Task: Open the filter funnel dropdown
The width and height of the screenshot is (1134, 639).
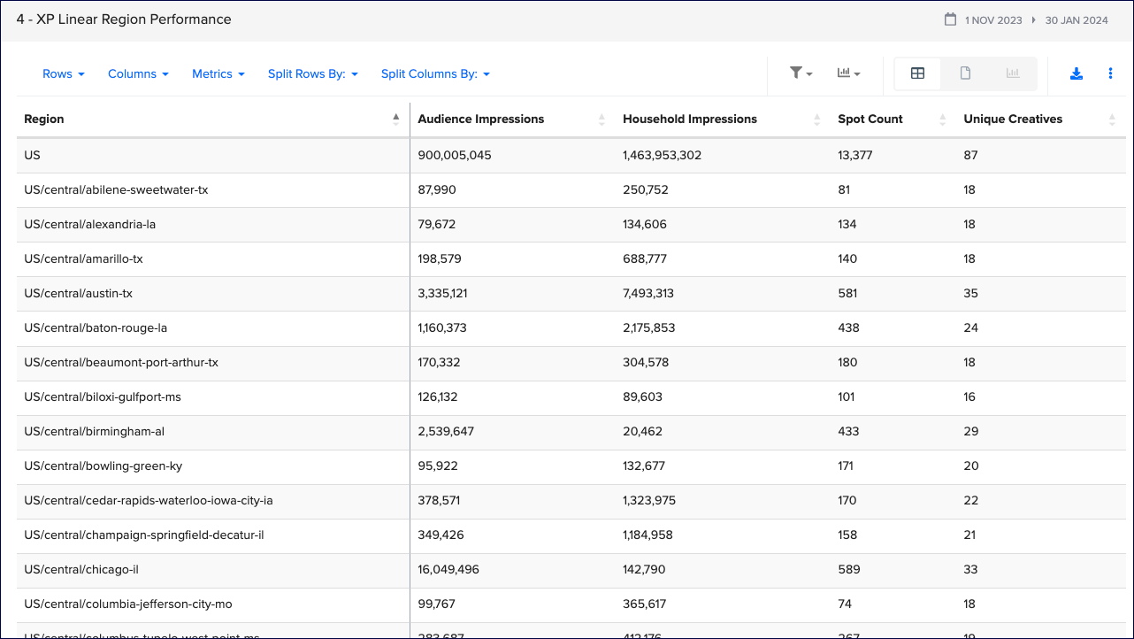Action: click(801, 73)
